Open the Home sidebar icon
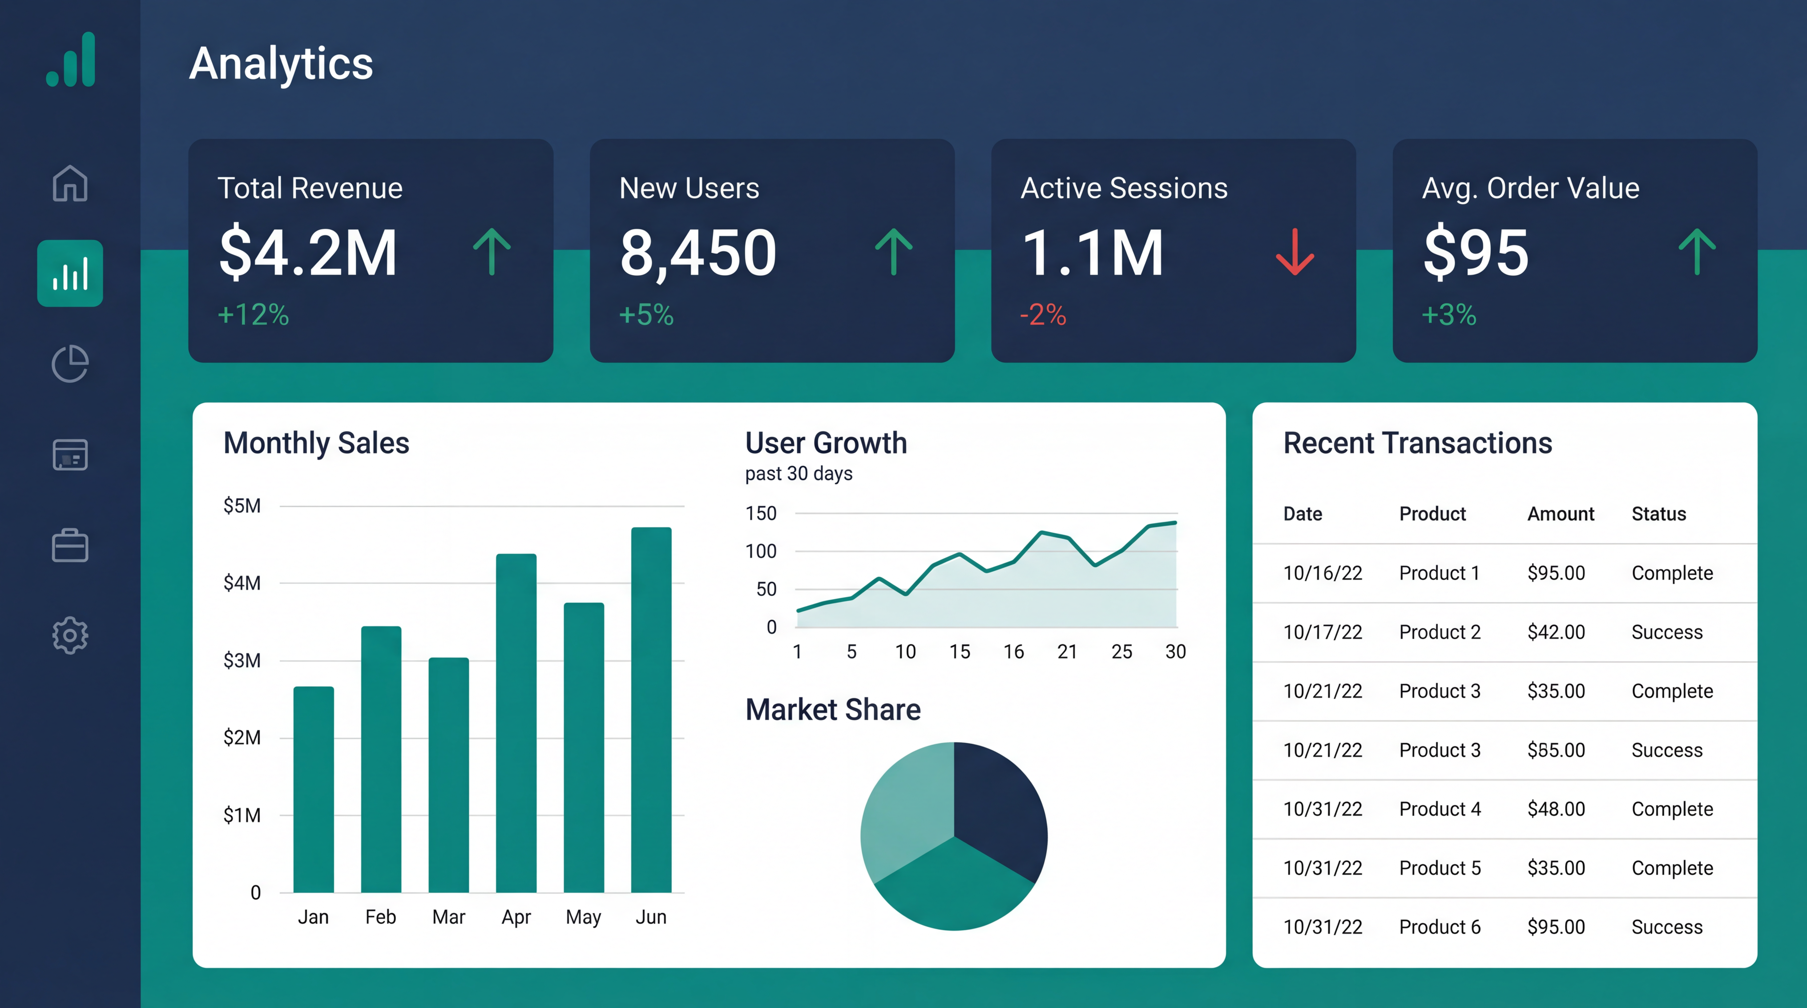 (70, 183)
